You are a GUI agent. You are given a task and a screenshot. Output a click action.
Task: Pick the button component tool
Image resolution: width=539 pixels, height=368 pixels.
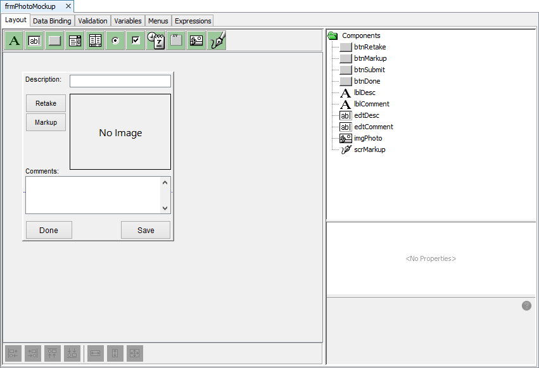(x=55, y=41)
